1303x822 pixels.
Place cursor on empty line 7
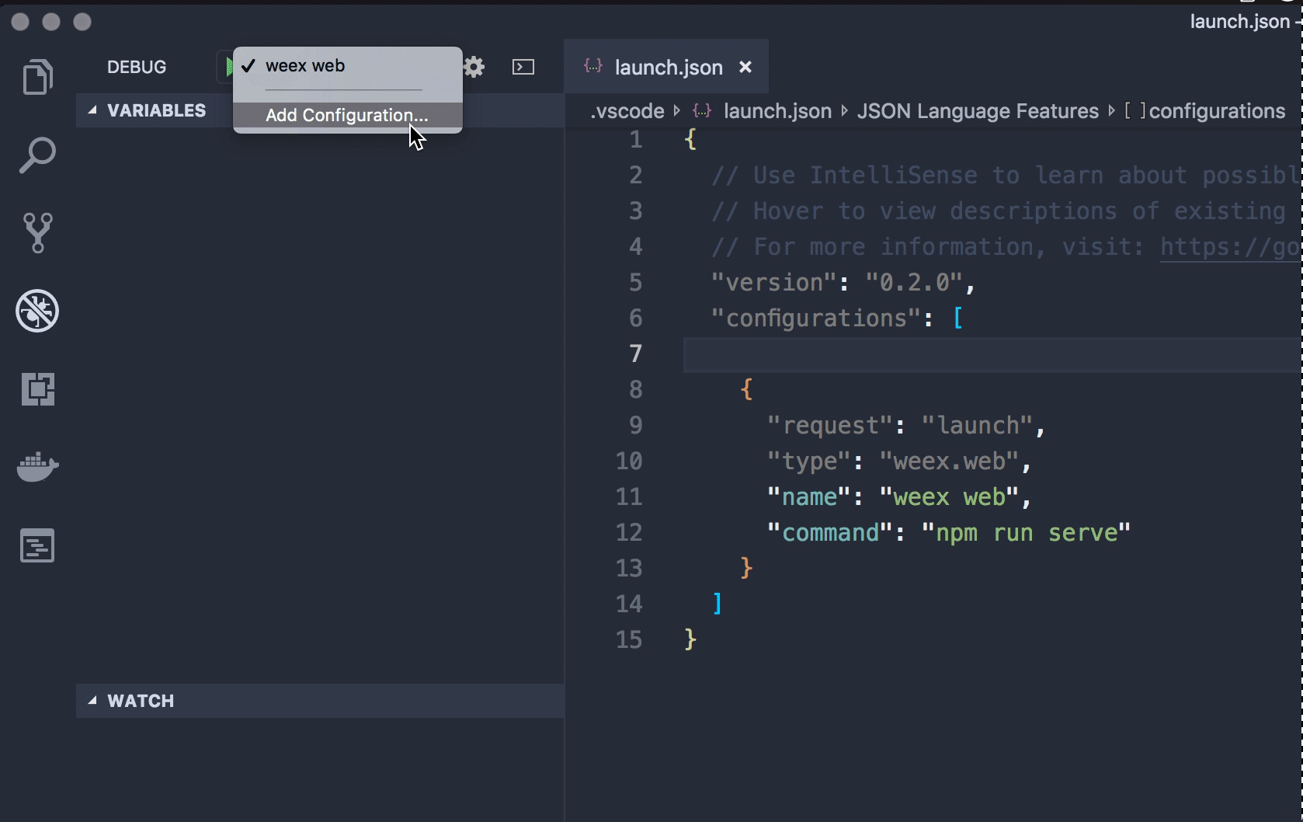click(x=992, y=354)
